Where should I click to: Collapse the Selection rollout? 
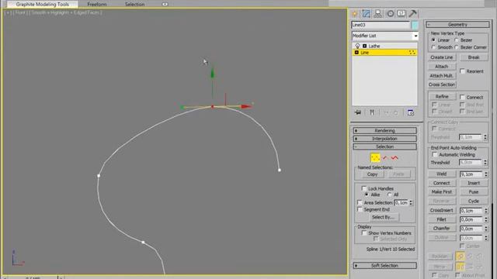point(385,146)
